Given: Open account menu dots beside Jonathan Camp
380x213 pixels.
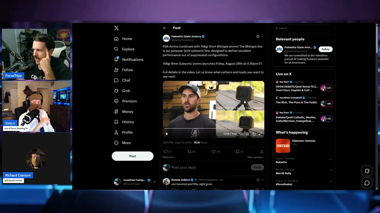Looking at the screenshot, I should coord(154,182).
